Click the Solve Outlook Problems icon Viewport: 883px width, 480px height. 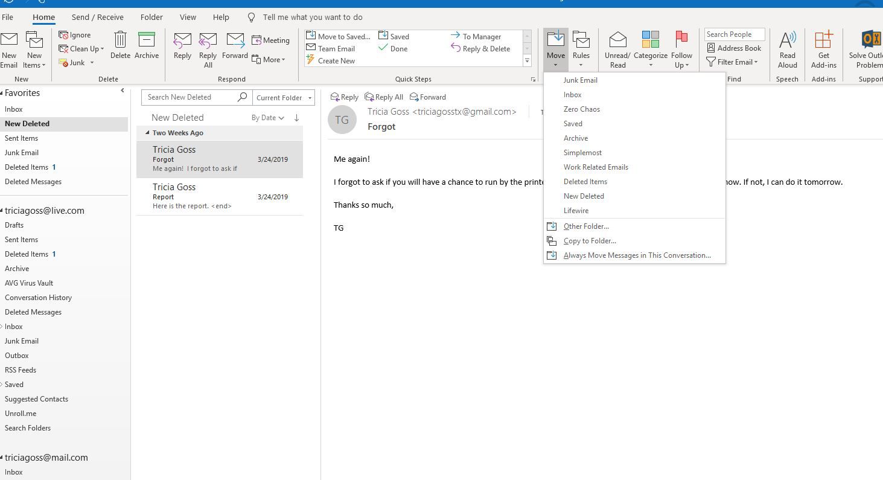click(871, 40)
